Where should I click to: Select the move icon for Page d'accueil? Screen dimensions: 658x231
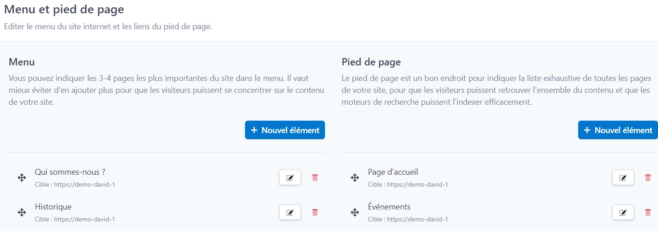pos(355,177)
